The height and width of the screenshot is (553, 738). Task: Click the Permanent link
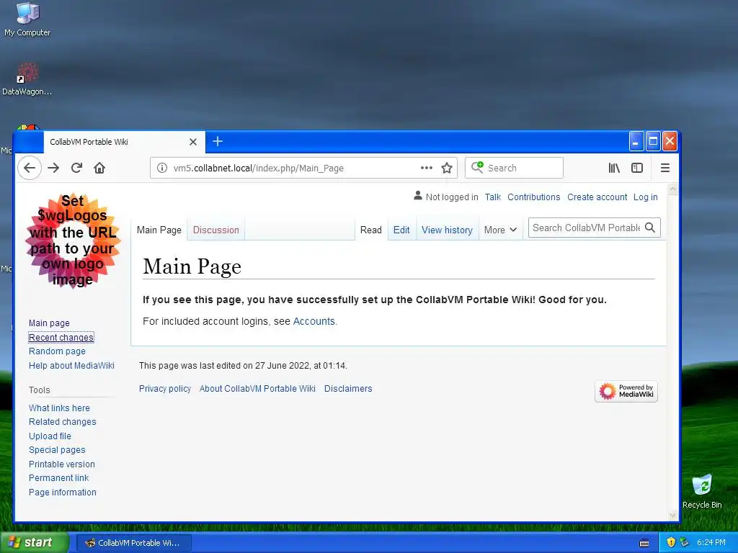[x=58, y=478]
